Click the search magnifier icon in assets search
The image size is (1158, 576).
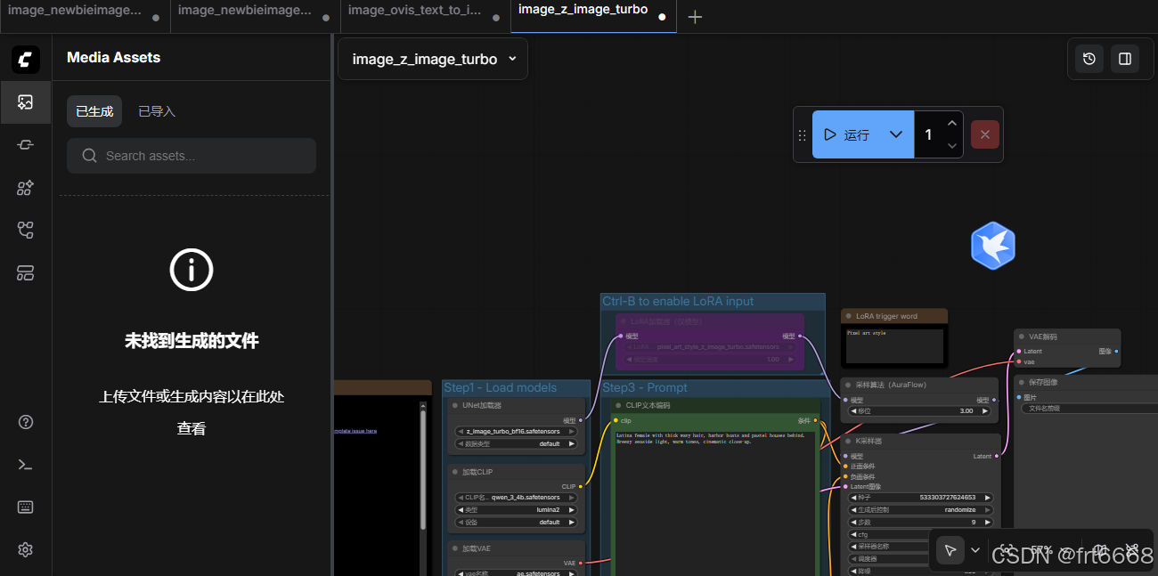(89, 156)
